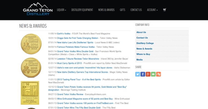The width and height of the screenshot is (208, 109).
Task: Click the 2014 Double Gold medal image
Action: pos(31,44)
